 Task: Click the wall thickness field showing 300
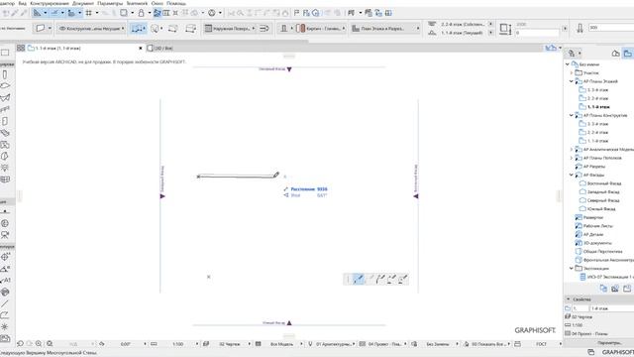click(x=611, y=28)
